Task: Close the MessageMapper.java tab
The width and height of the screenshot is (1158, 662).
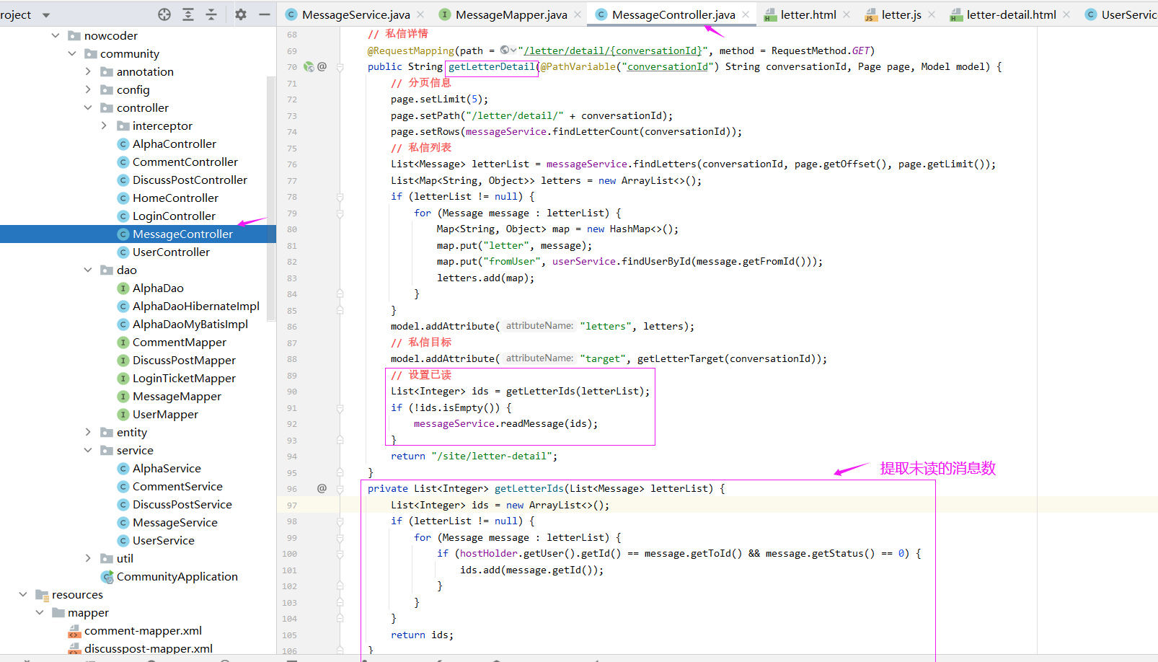Action: (578, 14)
